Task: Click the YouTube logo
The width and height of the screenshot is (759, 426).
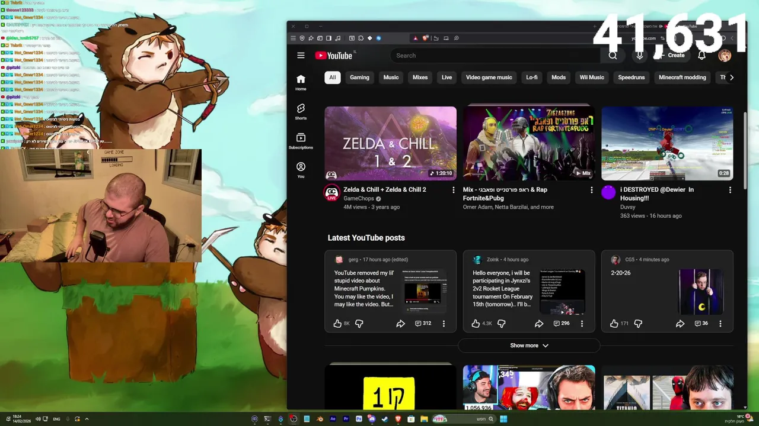Action: [x=333, y=56]
